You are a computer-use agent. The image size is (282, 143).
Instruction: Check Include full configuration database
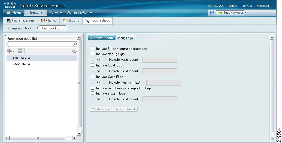click(92, 48)
